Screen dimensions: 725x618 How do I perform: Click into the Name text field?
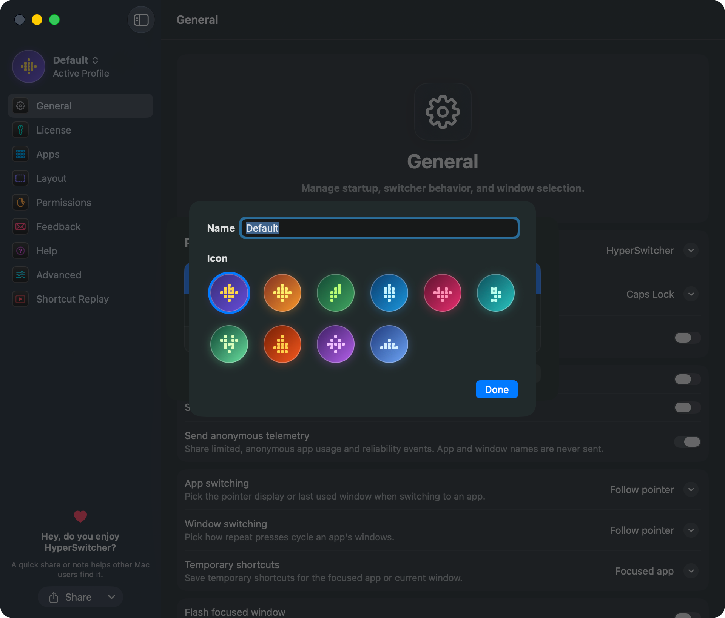click(380, 228)
